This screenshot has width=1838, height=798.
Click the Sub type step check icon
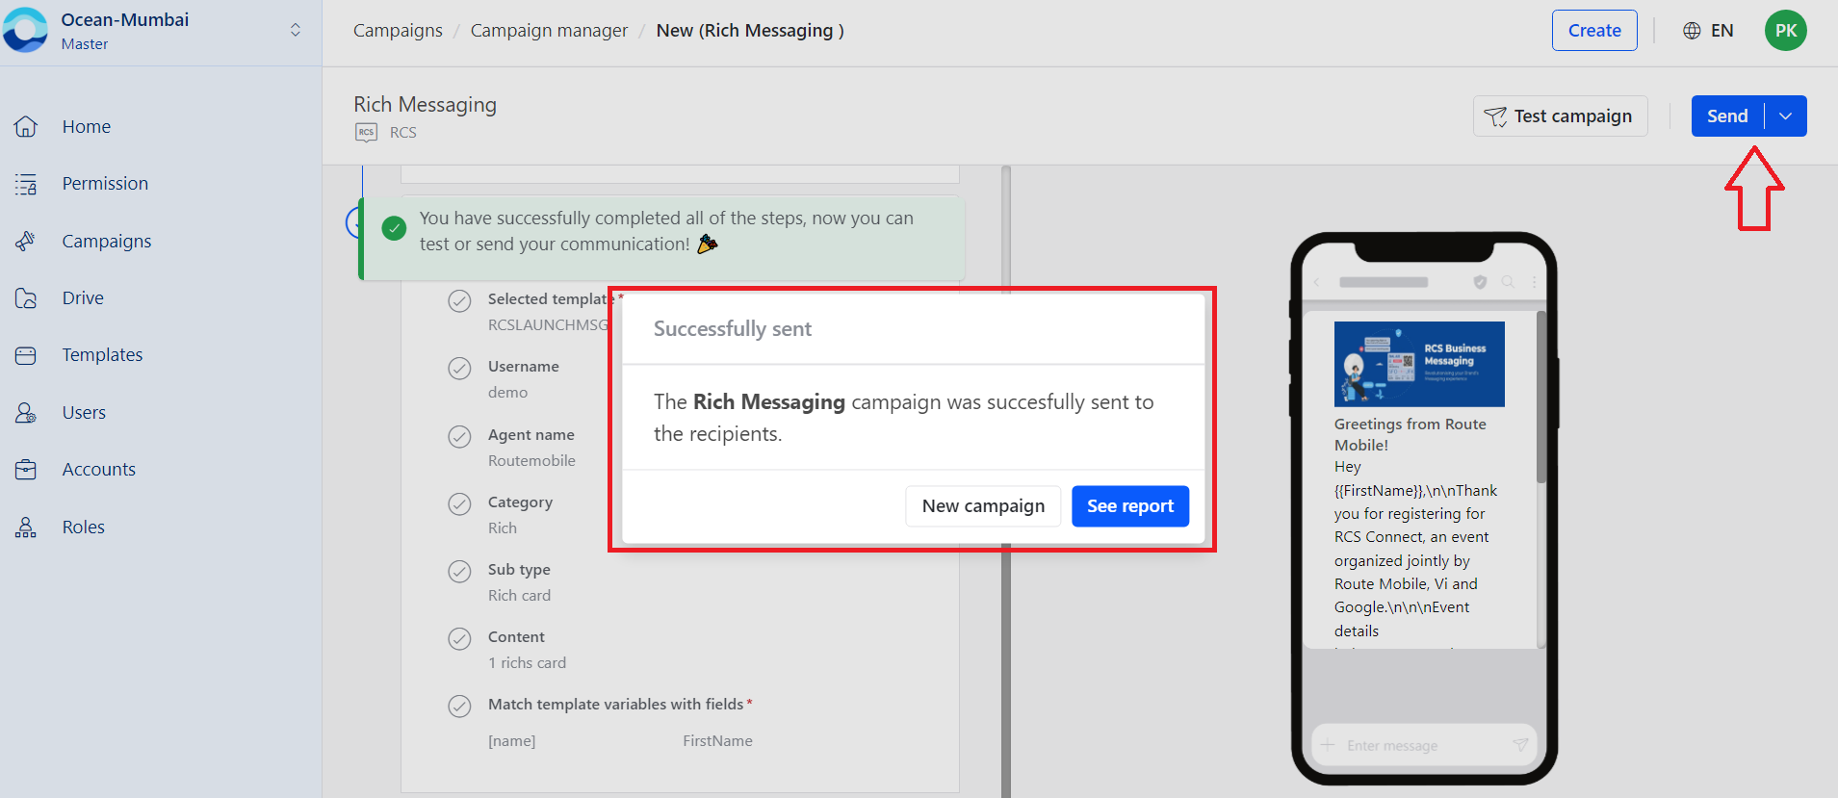tap(460, 572)
